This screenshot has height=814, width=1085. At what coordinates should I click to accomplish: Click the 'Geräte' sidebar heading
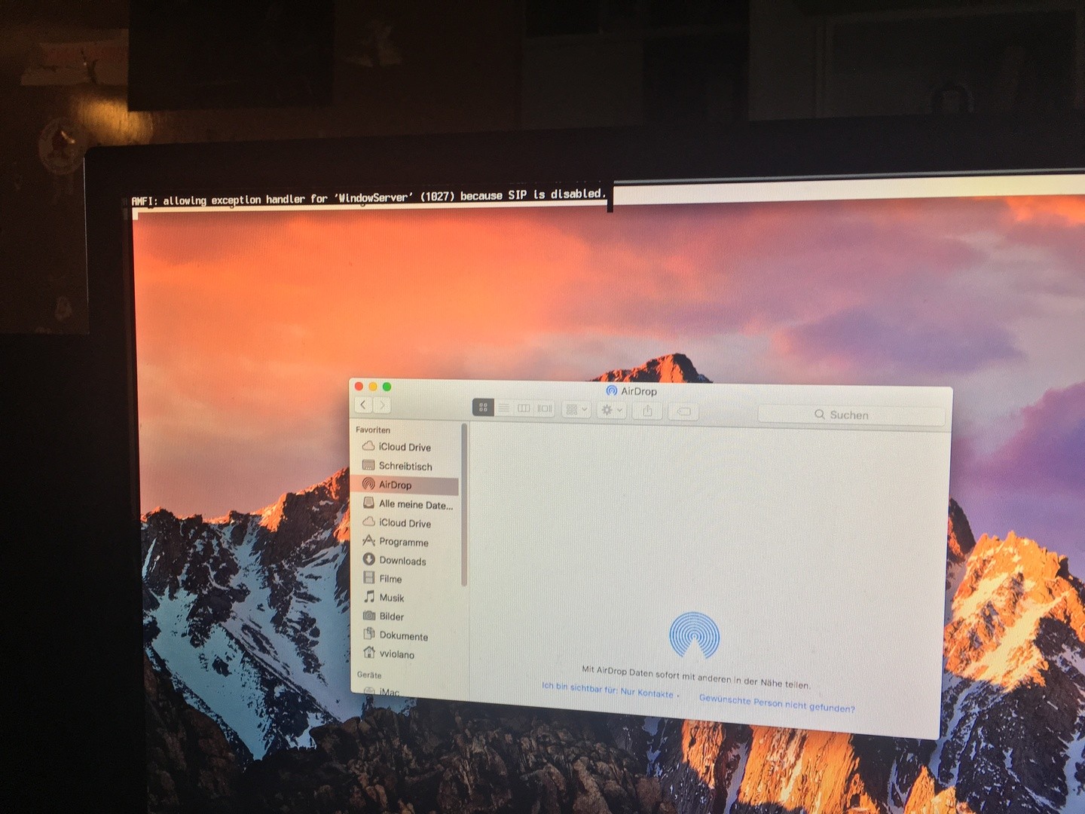[x=369, y=675]
